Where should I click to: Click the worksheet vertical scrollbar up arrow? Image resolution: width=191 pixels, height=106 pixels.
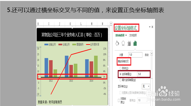[x=111, y=24]
